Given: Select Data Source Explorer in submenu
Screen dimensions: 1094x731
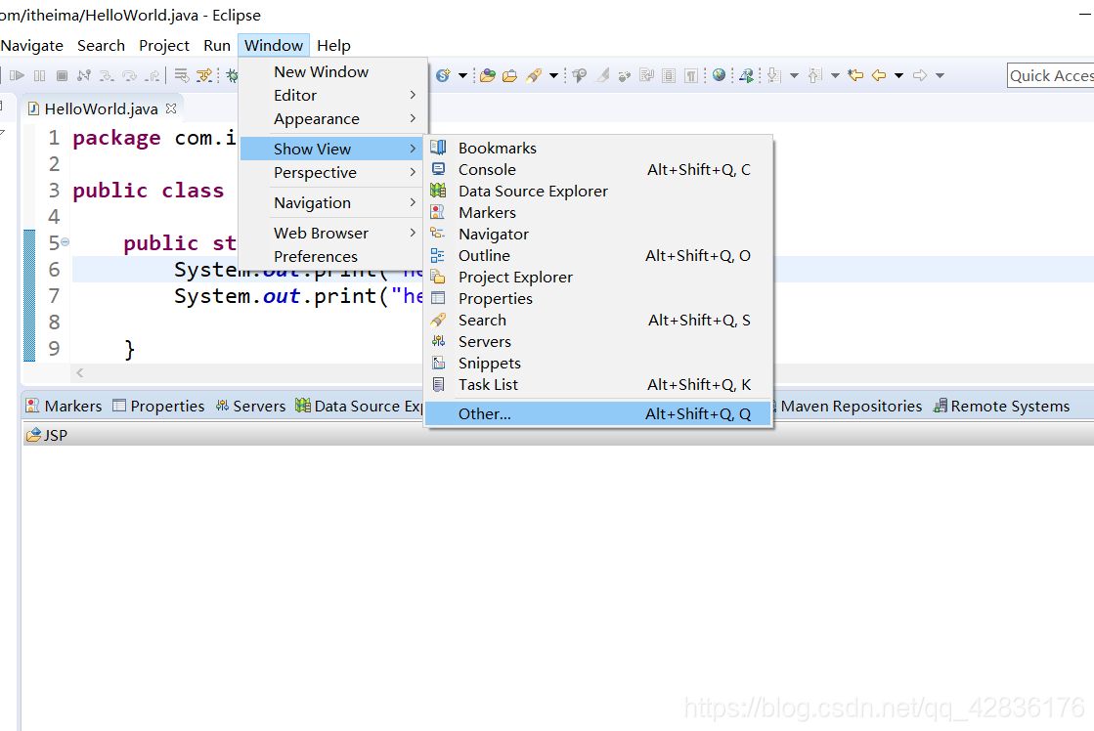Looking at the screenshot, I should [598, 192].
